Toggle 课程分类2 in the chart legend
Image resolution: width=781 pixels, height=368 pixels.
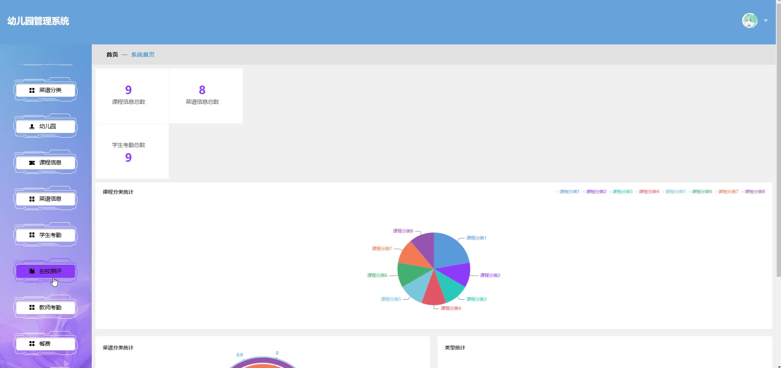595,192
